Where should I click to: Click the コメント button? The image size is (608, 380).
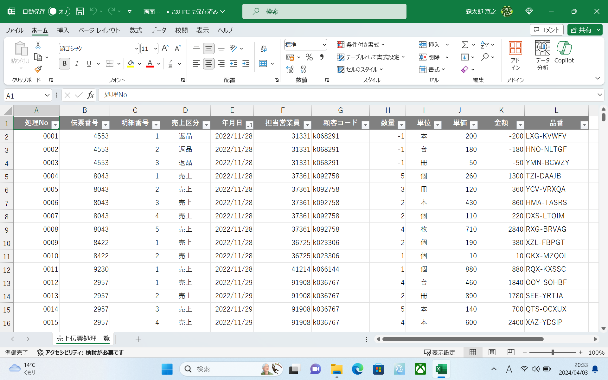click(547, 30)
